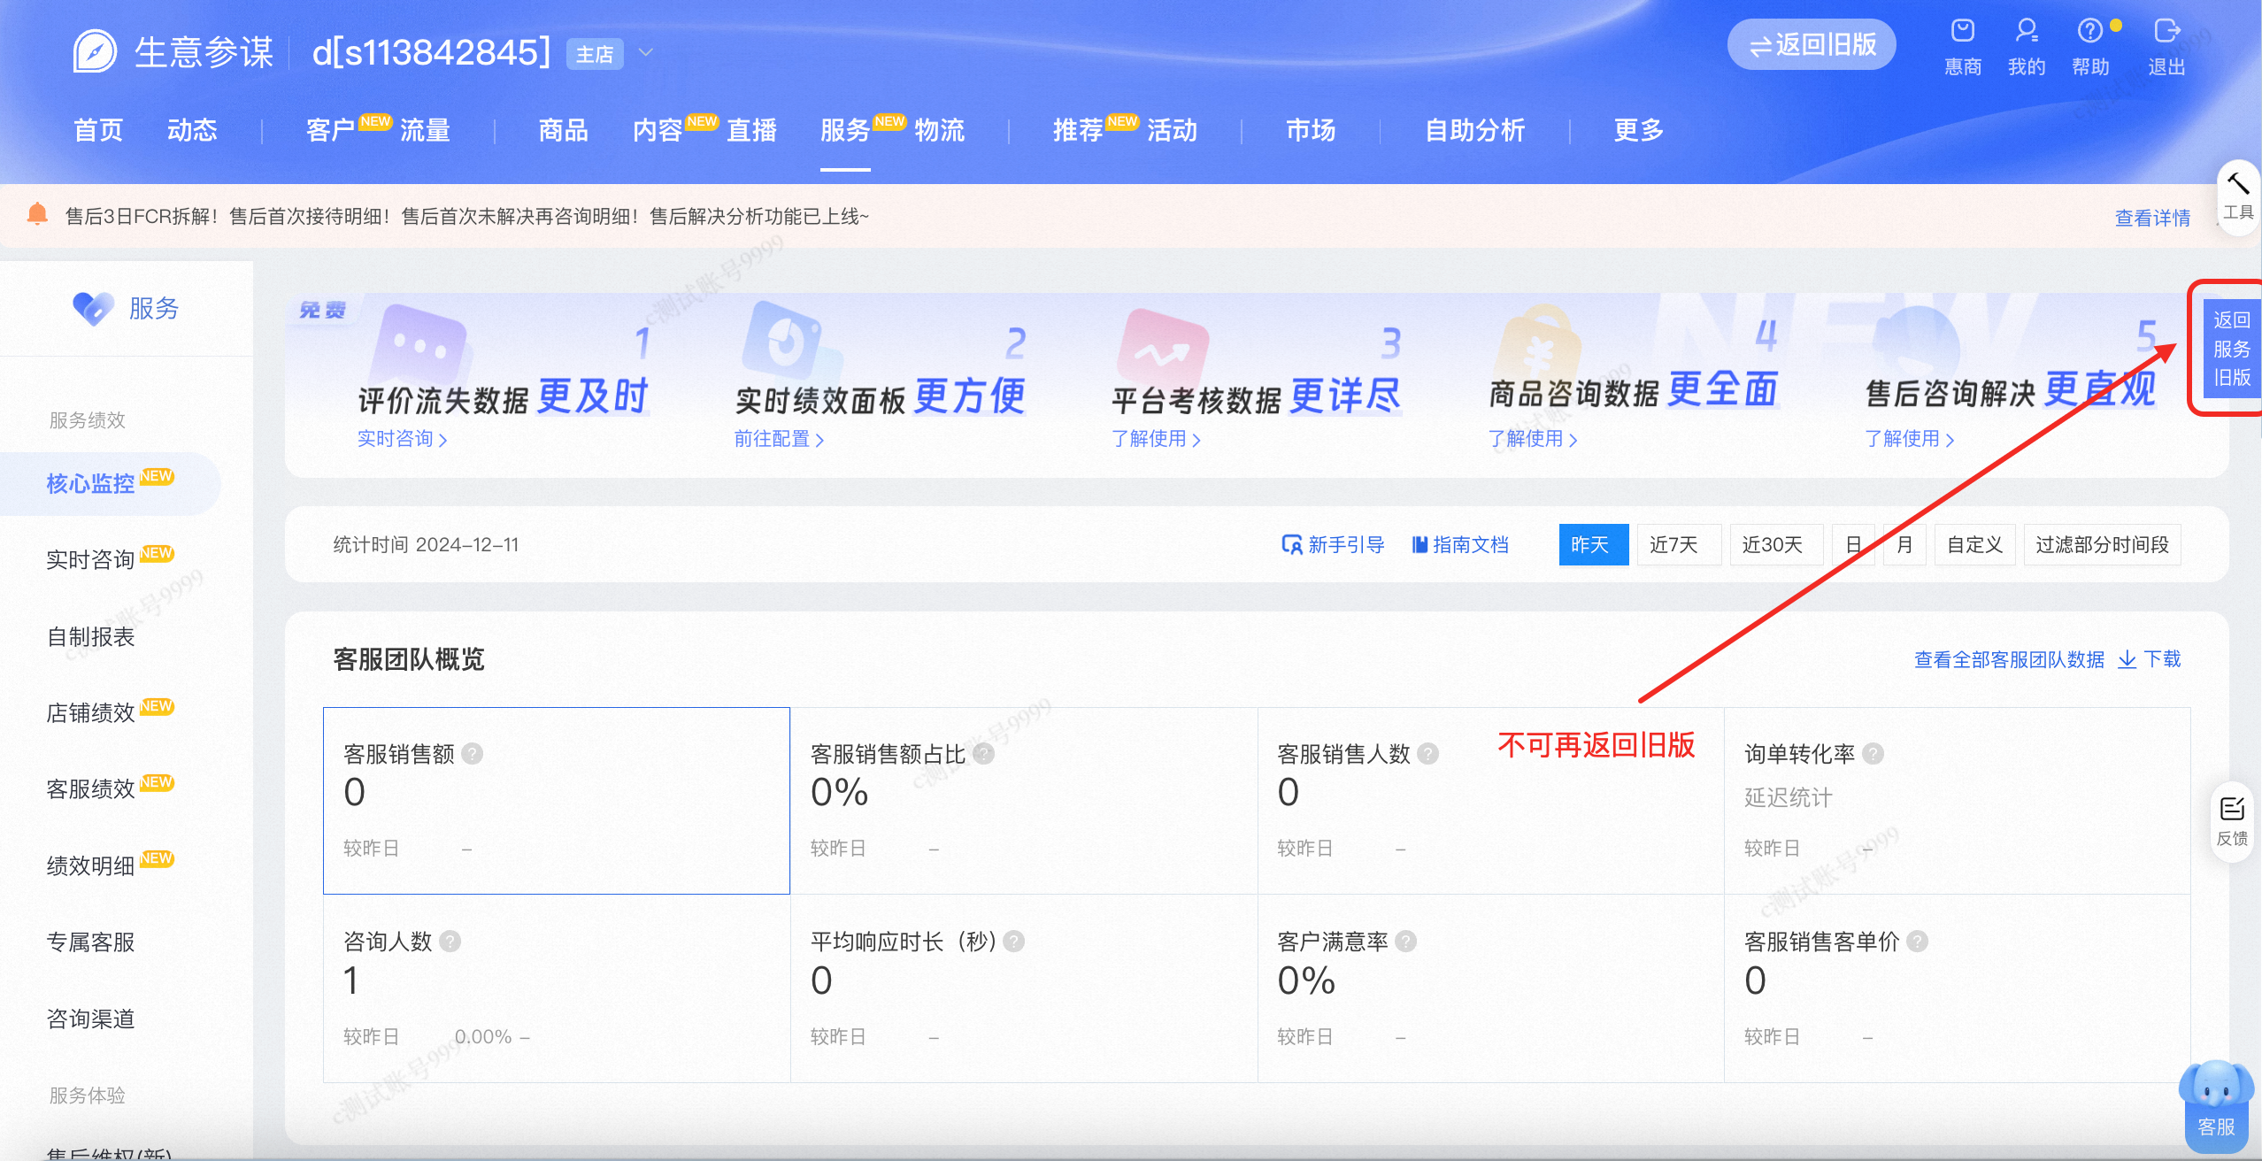The width and height of the screenshot is (2262, 1161).
Task: Click help icon next to 咨询人数
Action: (x=450, y=942)
